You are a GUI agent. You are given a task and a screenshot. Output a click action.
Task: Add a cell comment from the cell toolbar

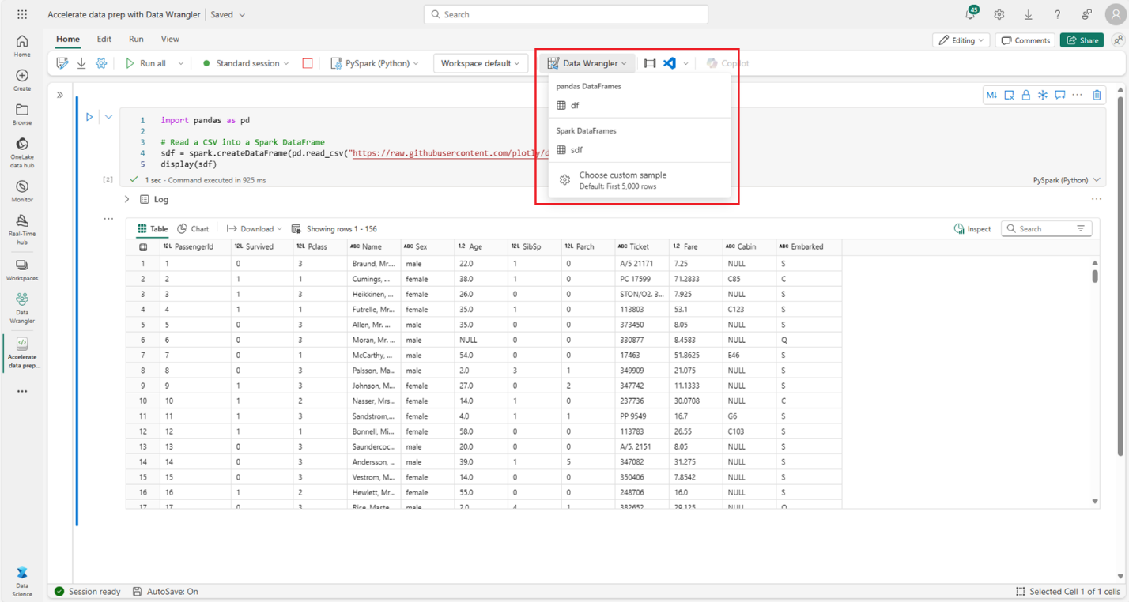coord(1060,95)
